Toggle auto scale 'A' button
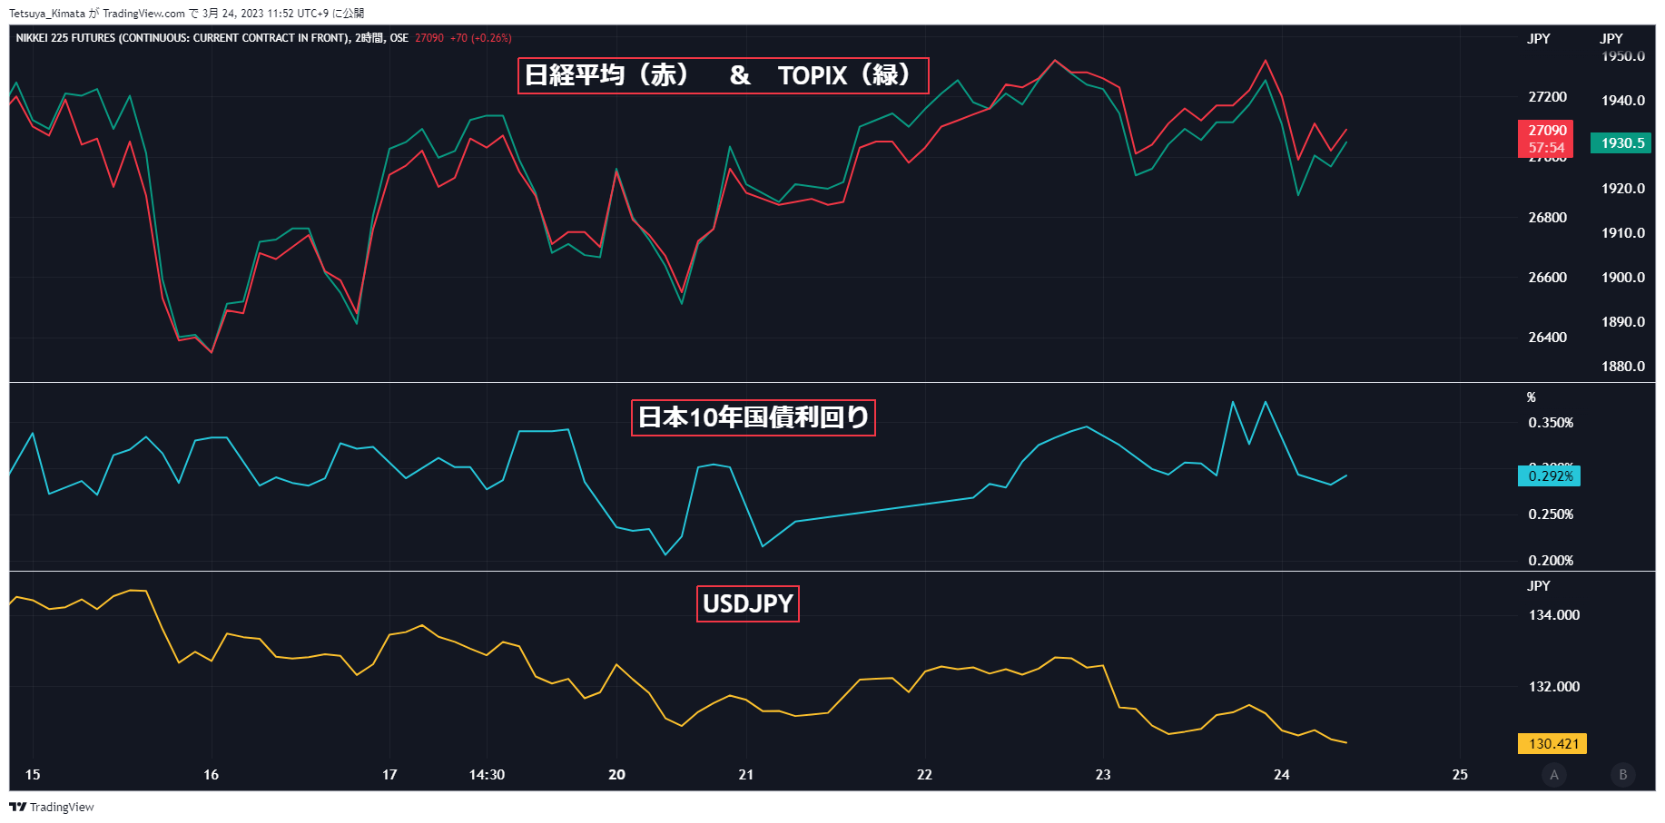 (x=1554, y=775)
